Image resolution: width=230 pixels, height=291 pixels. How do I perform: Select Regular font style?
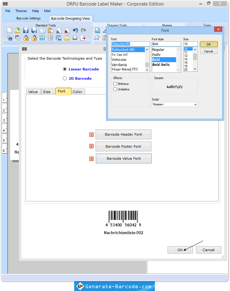(164, 49)
